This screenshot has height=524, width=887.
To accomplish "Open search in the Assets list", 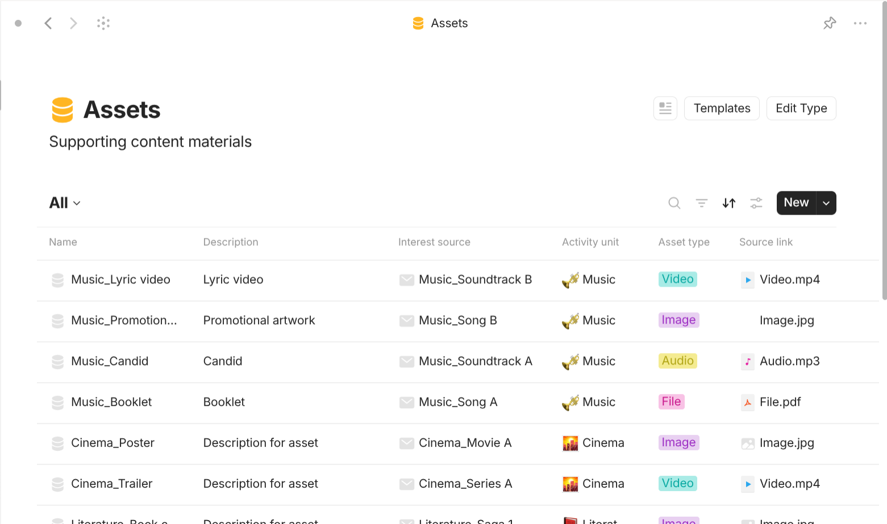I will [674, 203].
